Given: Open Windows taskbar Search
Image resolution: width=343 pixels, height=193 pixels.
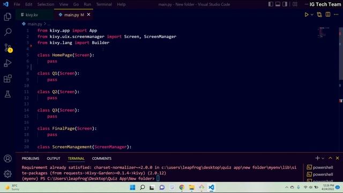Looking at the screenshot, I should pos(143,187).
